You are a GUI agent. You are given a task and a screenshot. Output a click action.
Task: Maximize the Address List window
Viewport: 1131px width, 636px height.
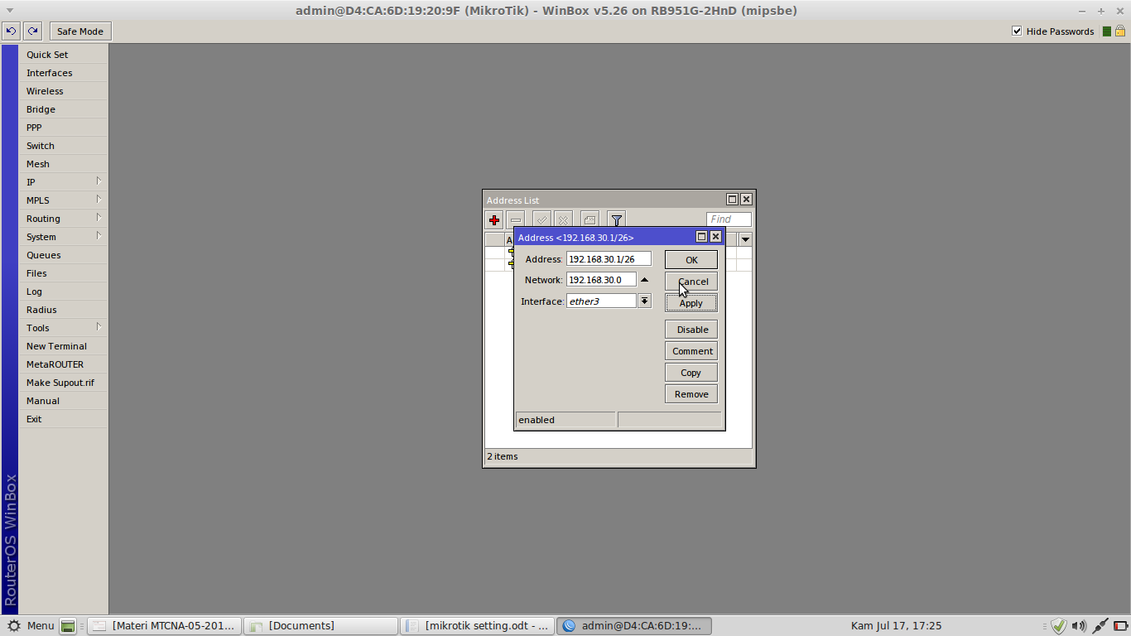(732, 200)
